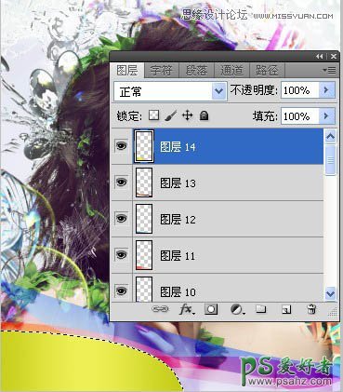Toggle visibility of 图层 12

click(121, 218)
